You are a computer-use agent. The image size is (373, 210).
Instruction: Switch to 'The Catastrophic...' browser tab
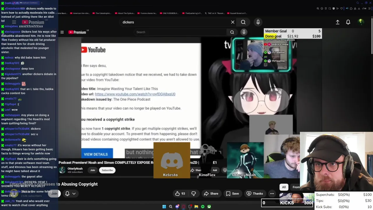point(102,13)
